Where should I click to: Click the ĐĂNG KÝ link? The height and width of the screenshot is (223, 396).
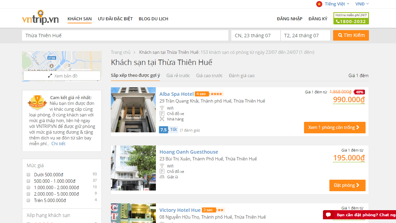coord(318,19)
